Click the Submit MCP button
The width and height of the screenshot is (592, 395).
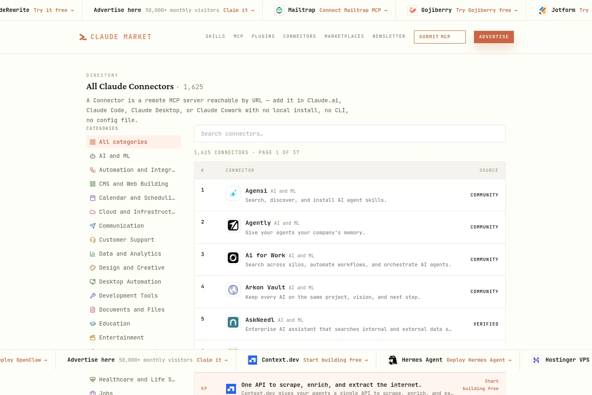pyautogui.click(x=440, y=37)
